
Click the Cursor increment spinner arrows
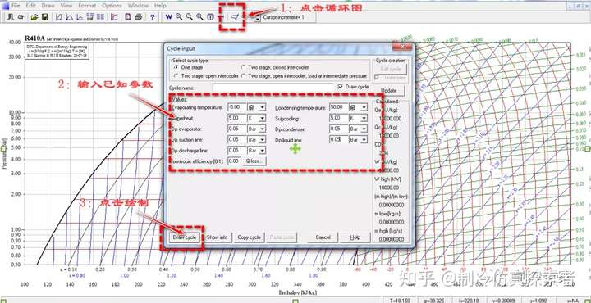257,17
